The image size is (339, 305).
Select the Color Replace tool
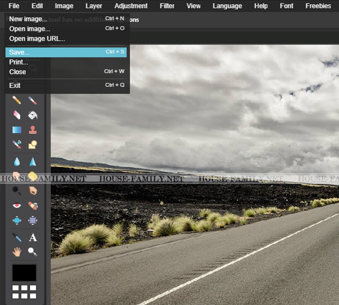click(17, 144)
